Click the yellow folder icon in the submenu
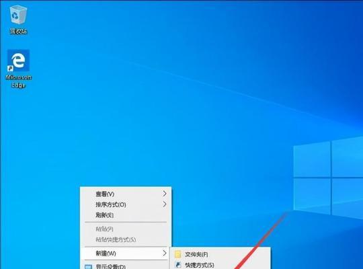 (x=177, y=254)
